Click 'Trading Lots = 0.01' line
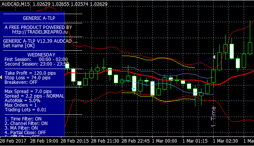254x146 pixels. [26, 110]
